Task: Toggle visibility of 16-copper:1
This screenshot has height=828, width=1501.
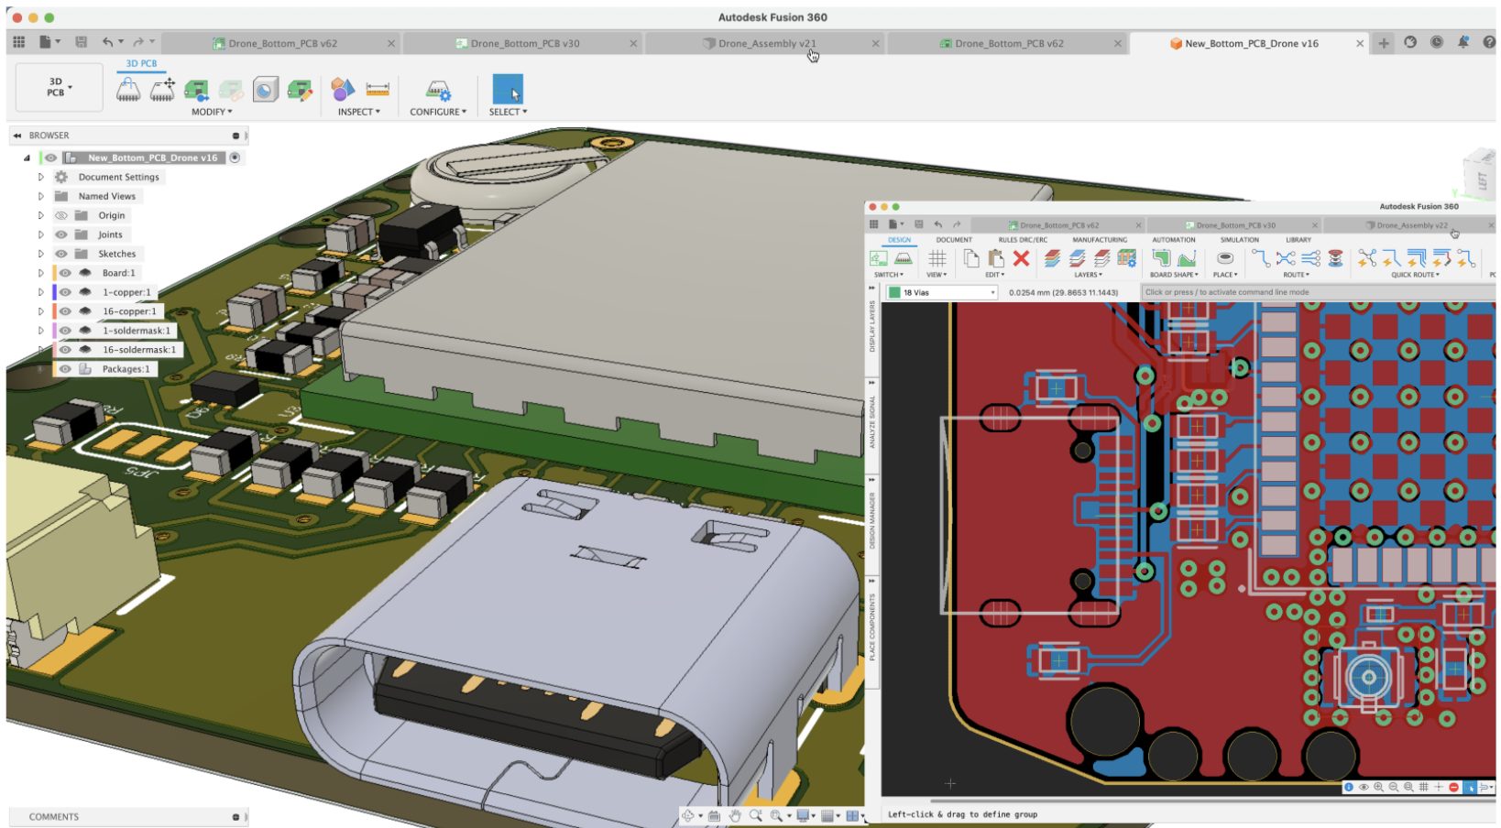Action: 65,311
